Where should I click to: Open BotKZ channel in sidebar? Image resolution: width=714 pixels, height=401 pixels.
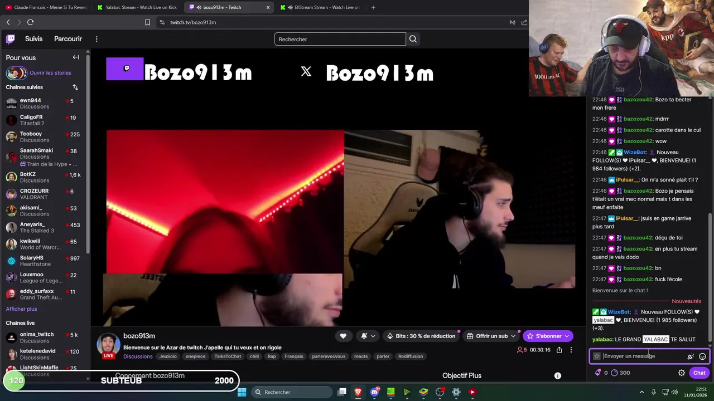pyautogui.click(x=45, y=178)
